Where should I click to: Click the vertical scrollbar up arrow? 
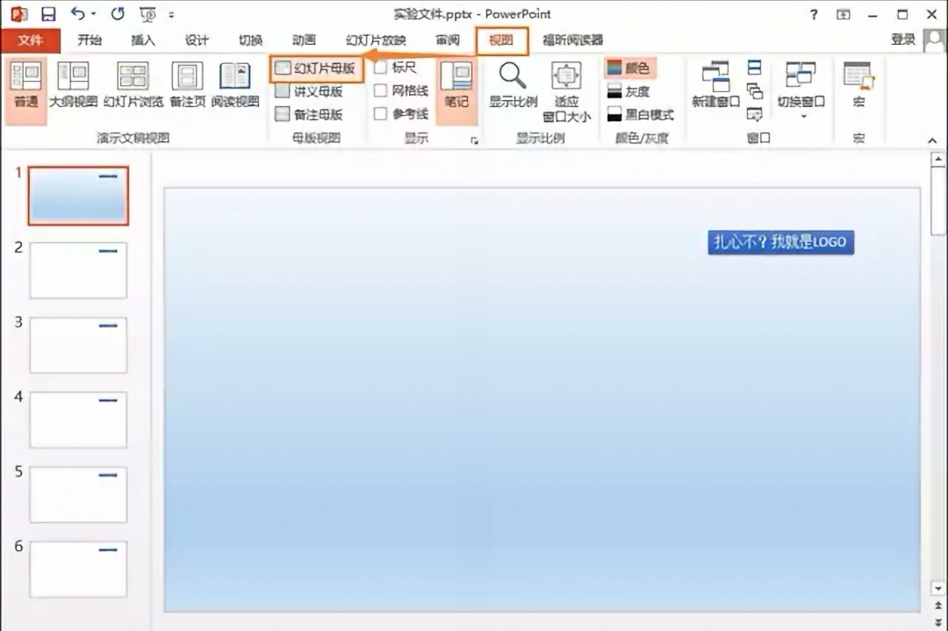937,160
